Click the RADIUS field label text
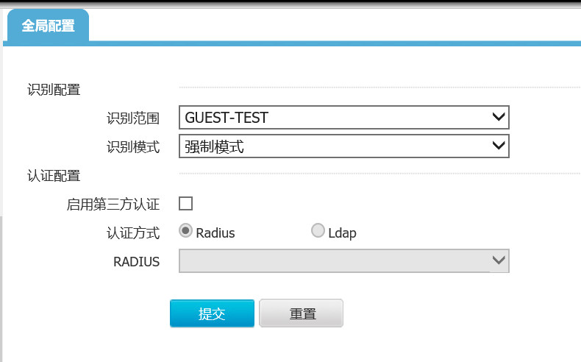 pyautogui.click(x=136, y=261)
